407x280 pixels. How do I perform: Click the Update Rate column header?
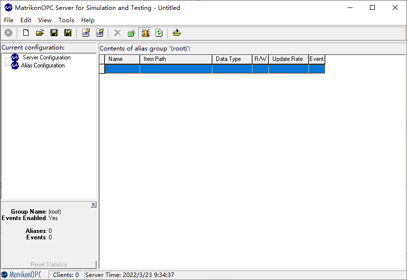289,59
